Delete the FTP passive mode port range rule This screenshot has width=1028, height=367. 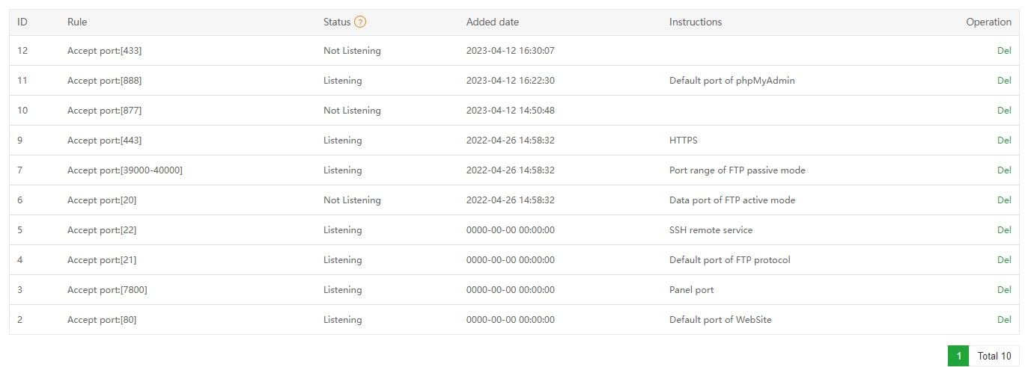point(1003,170)
